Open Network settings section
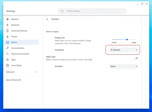The image size is (152, 112). pos(21,19)
